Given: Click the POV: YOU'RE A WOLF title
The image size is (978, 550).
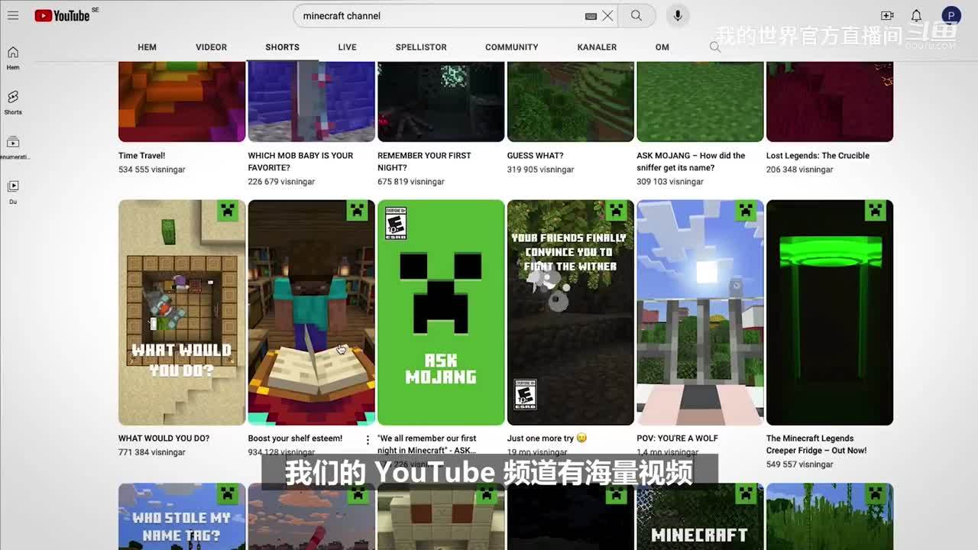Looking at the screenshot, I should tap(677, 438).
